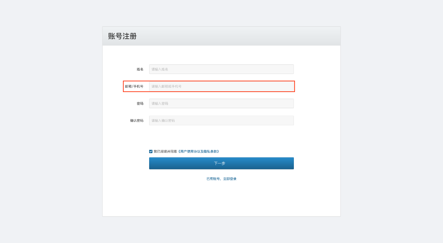Click the 请输入密码 placeholder text
The height and width of the screenshot is (243, 443).
[160, 103]
